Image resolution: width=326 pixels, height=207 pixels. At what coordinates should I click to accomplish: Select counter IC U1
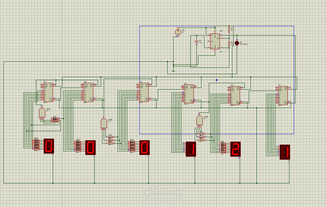tap(283, 96)
